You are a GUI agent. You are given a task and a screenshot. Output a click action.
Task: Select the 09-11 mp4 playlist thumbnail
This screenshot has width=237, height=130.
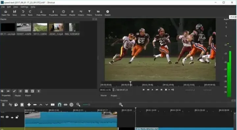click(8, 27)
